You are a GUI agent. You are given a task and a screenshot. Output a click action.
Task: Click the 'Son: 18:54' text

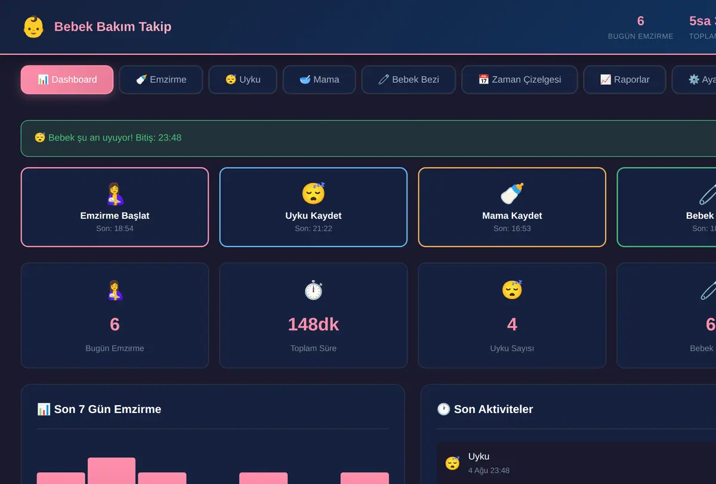115,229
